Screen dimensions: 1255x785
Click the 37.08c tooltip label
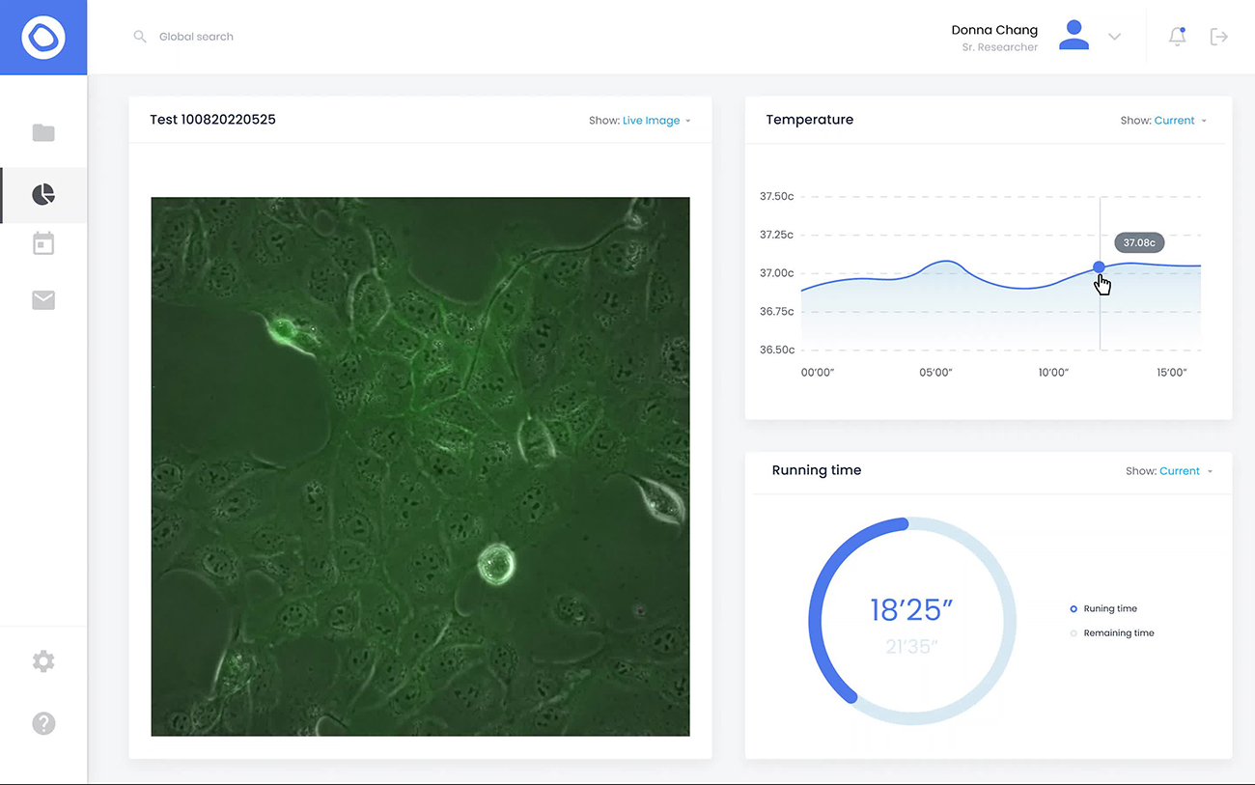(x=1139, y=242)
